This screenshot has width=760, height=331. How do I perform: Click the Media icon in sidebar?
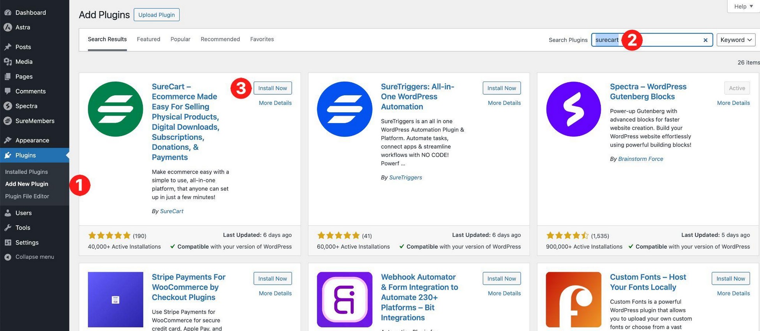8,62
